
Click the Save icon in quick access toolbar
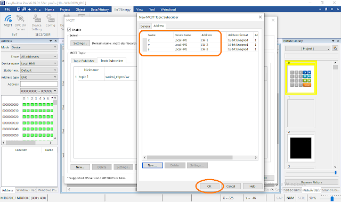tap(19, 10)
